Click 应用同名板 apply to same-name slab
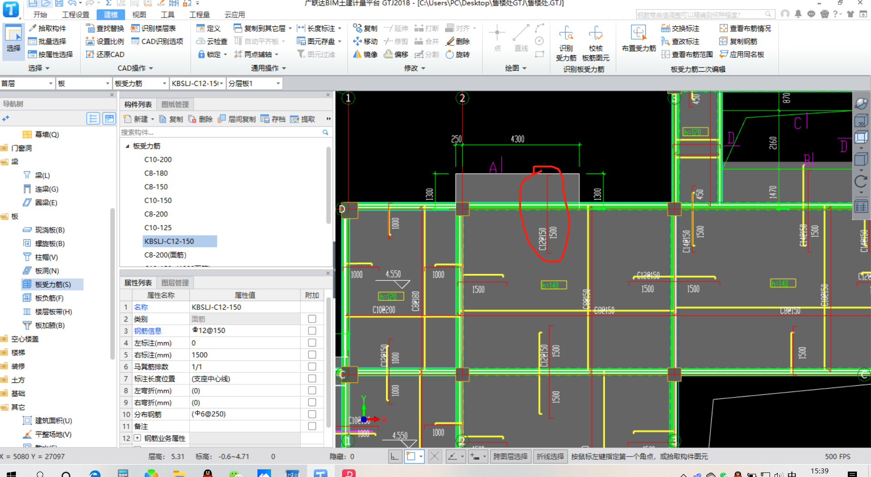871x477 pixels. tap(742, 55)
